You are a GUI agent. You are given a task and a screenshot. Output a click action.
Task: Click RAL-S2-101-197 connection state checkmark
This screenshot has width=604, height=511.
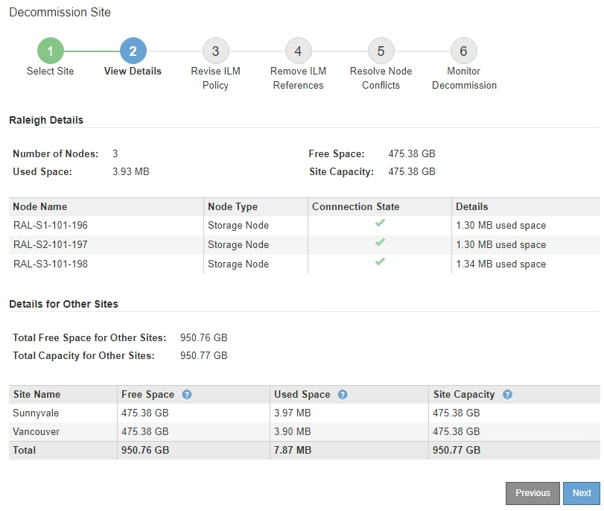point(380,243)
